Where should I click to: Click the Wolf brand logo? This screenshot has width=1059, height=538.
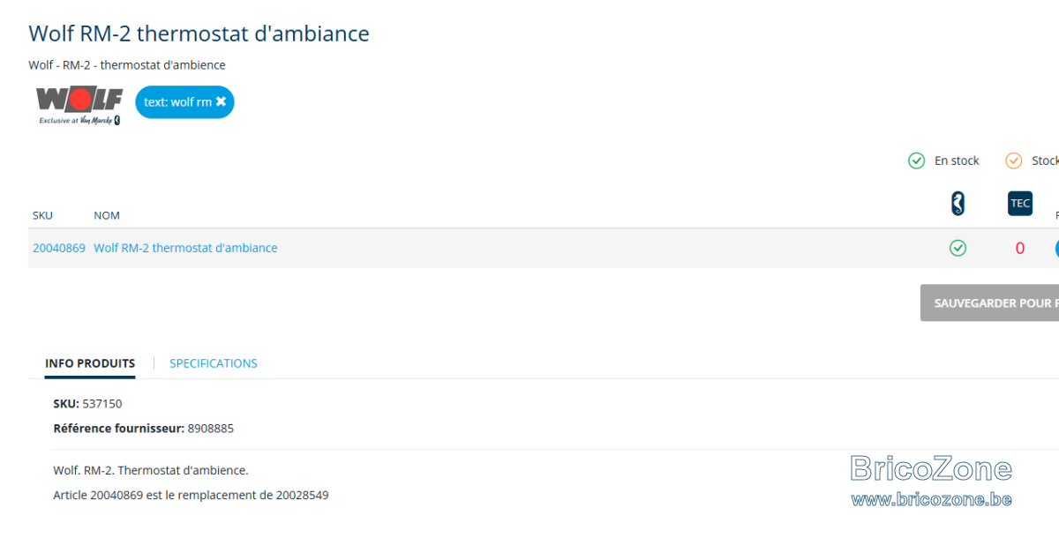coord(79,105)
